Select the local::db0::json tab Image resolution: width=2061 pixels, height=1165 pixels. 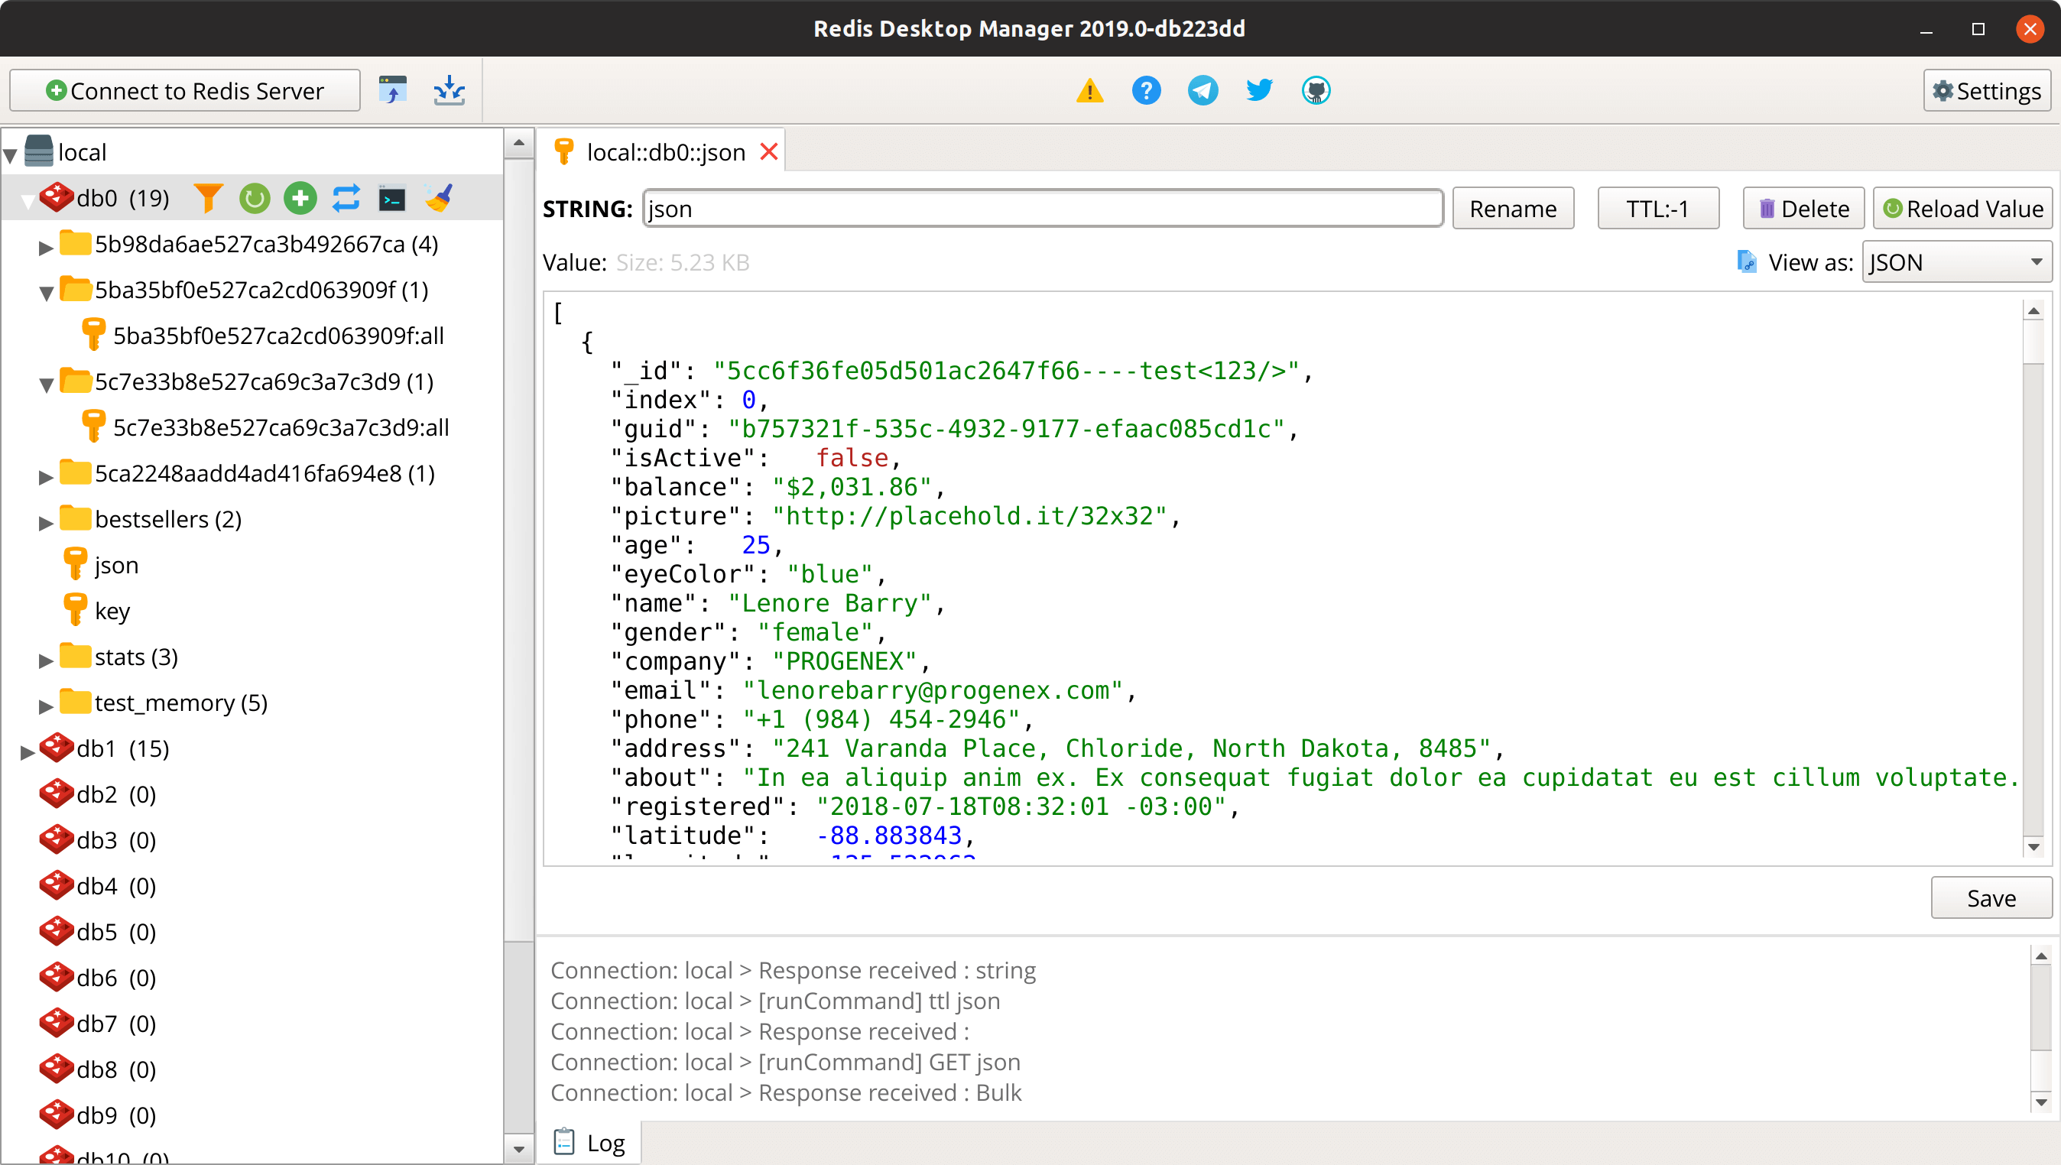coord(664,151)
